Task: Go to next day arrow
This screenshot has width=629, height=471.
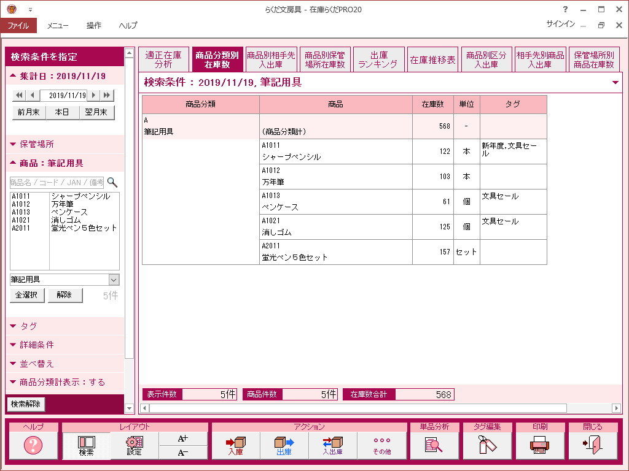Action: pyautogui.click(x=93, y=95)
